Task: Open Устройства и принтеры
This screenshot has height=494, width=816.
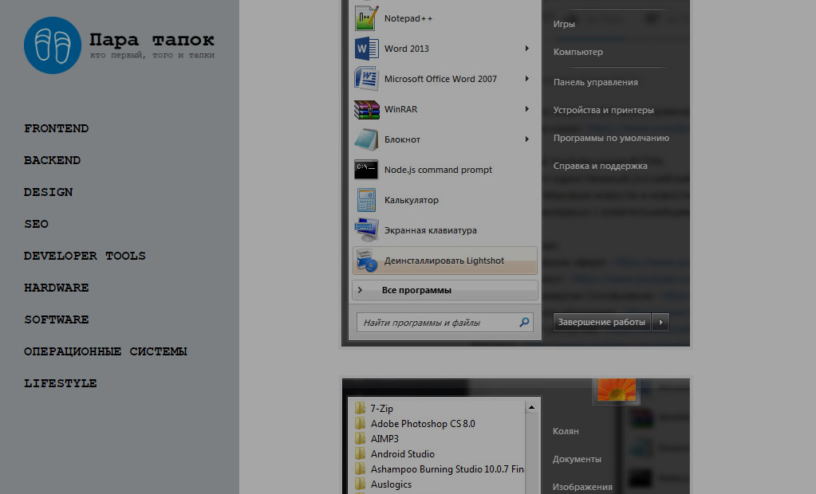Action: (x=603, y=110)
